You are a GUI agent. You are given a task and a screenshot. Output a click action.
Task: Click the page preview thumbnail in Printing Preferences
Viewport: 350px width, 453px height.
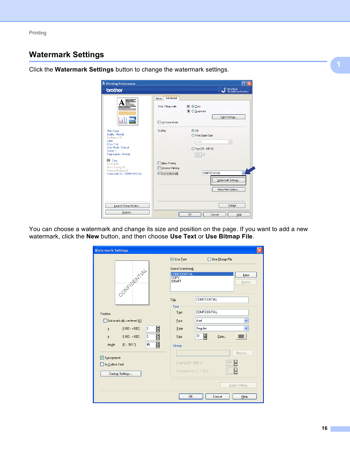coord(128,112)
